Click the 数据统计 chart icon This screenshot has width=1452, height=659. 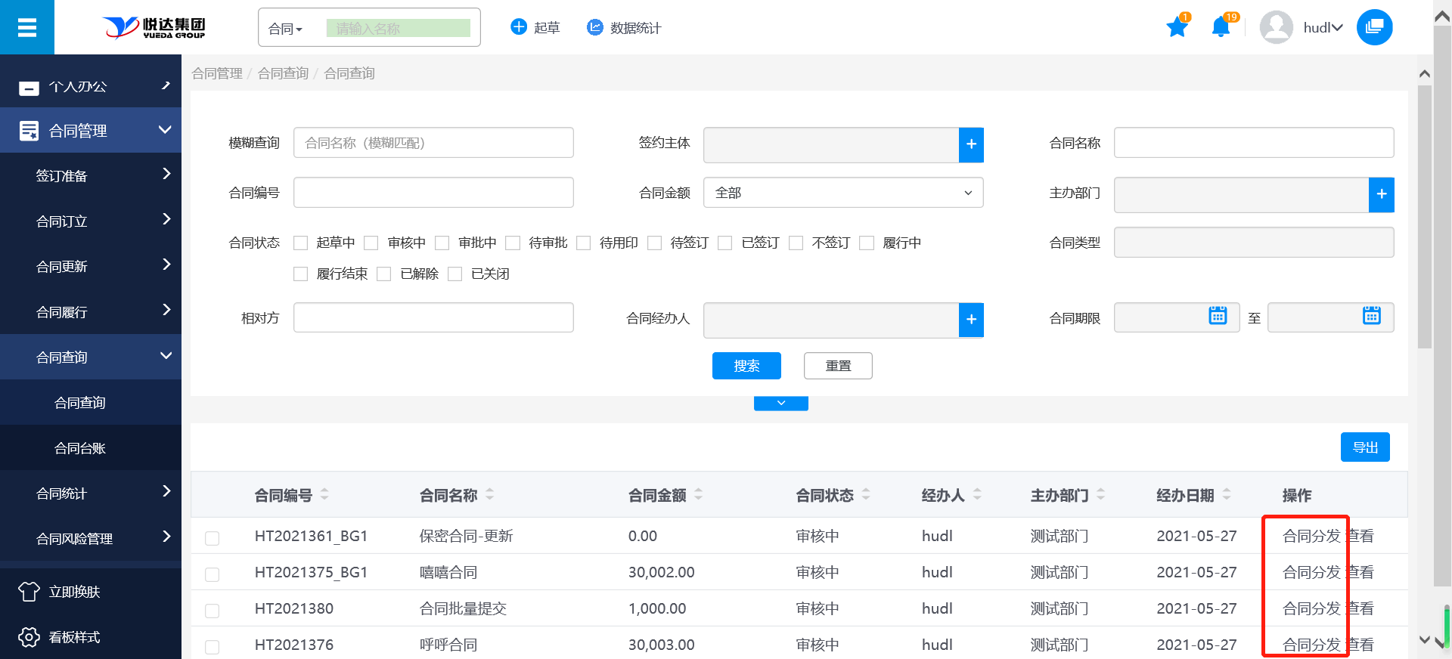(595, 28)
